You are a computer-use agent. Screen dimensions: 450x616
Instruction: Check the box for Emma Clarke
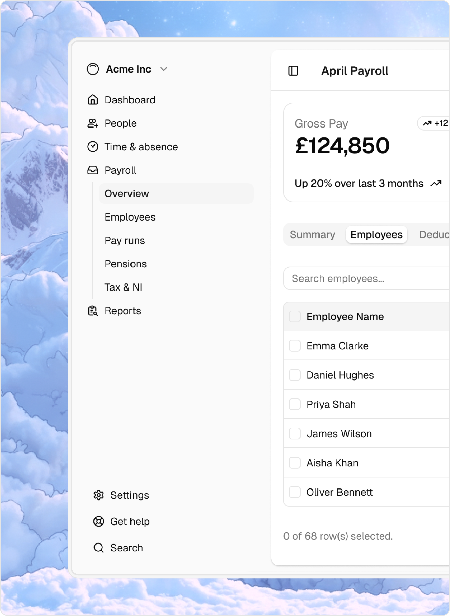[x=295, y=346]
